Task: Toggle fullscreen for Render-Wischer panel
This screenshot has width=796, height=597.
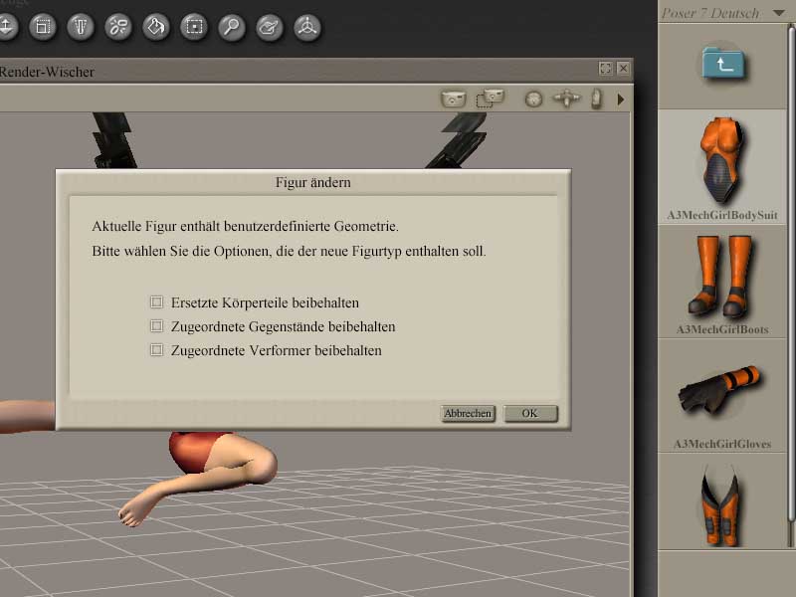Action: pos(605,68)
